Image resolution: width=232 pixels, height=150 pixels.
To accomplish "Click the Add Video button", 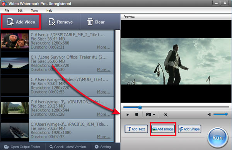I will click(21, 22).
